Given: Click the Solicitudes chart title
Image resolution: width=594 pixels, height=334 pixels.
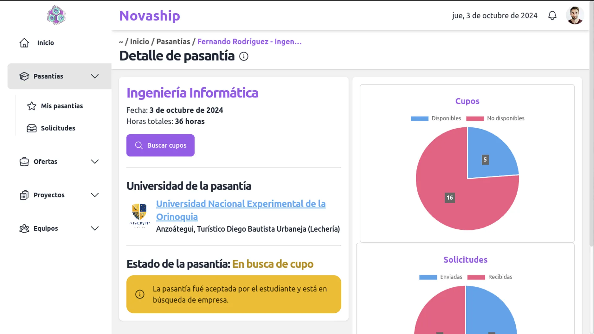Looking at the screenshot, I should [465, 260].
